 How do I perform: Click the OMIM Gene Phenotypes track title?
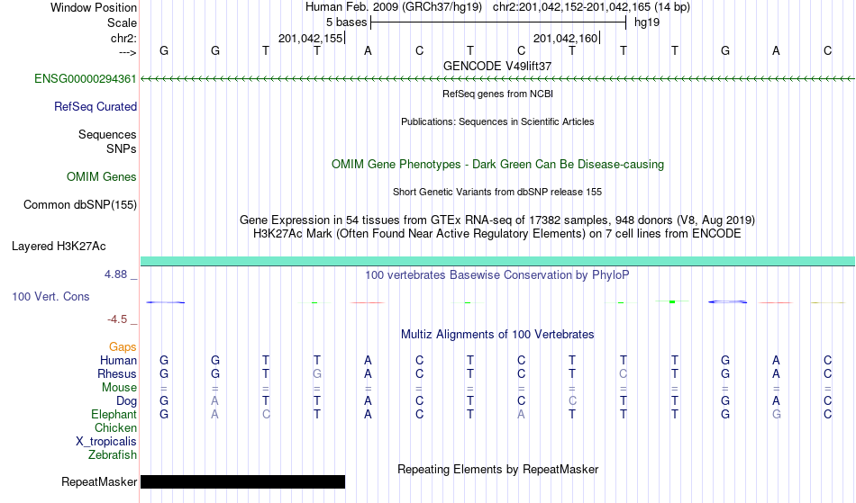click(498, 165)
